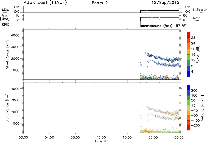The width and height of the screenshot is (207, 143).
Task: Click the 'N.Sky' legend label
Action: click(x=5, y=10)
